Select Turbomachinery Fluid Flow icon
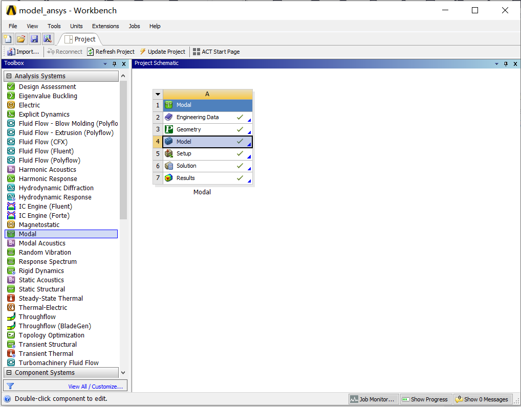 pos(11,363)
